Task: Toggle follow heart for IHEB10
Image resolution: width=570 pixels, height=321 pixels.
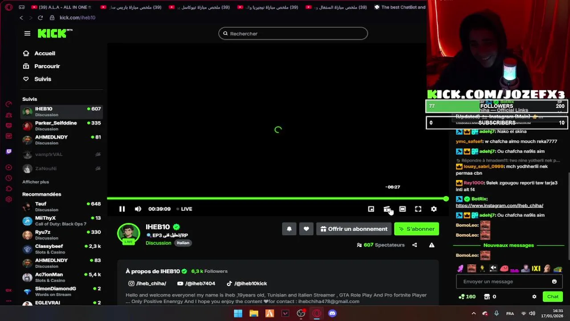Action: pos(306,229)
